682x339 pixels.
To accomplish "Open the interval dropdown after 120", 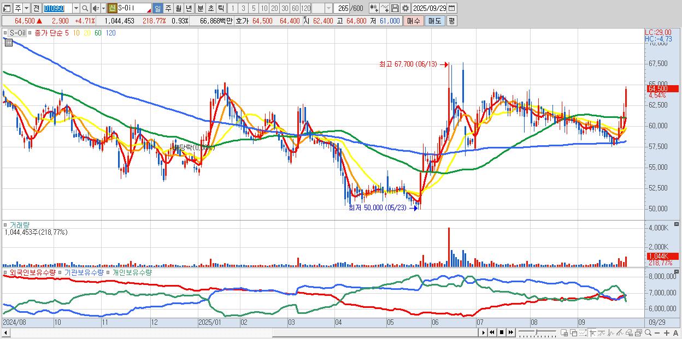I will [328, 8].
